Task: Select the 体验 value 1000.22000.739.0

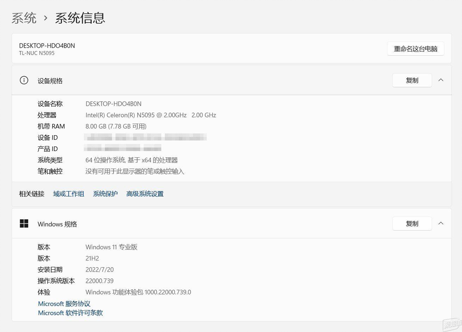Action: (x=138, y=292)
